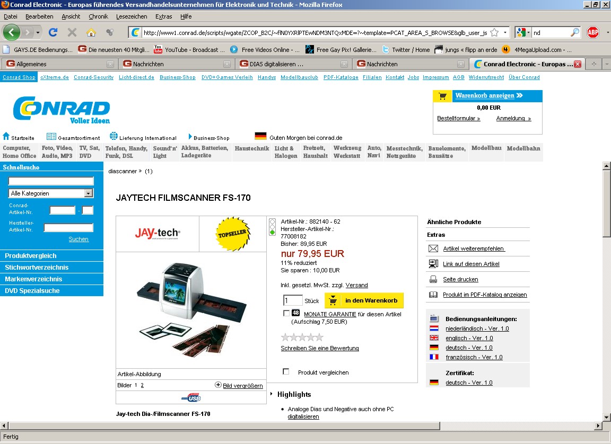611x444 pixels.
Task: Enable the 48 Monate Garantie checkbox
Action: coord(286,314)
